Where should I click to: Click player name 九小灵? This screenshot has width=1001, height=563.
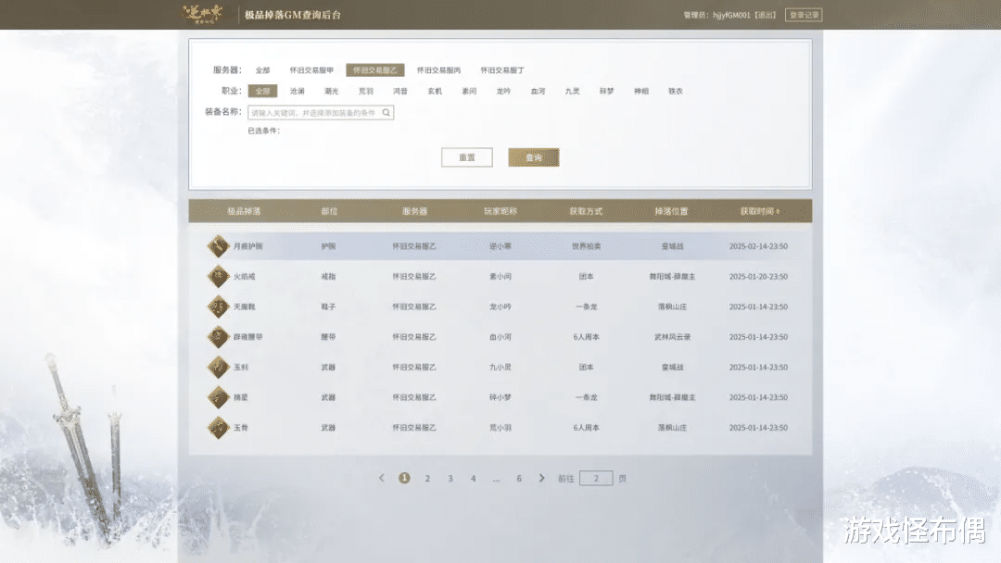pyautogui.click(x=500, y=368)
